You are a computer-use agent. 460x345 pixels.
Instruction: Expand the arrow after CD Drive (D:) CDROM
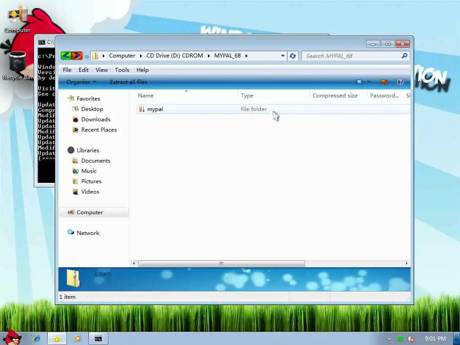tap(208, 56)
